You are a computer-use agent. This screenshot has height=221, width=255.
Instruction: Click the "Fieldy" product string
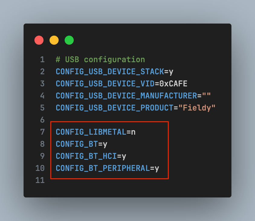(197, 108)
